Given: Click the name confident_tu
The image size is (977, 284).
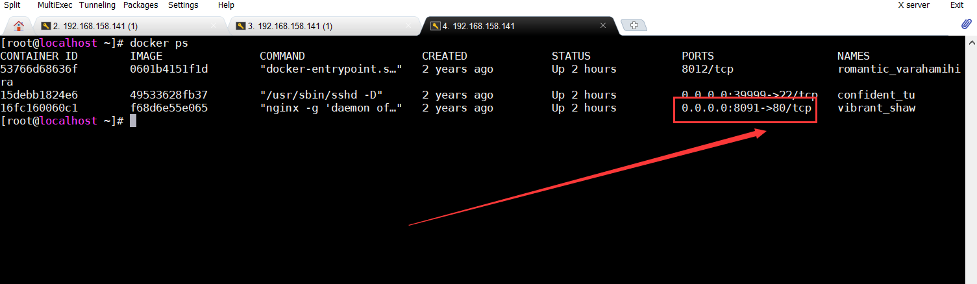Looking at the screenshot, I should (x=876, y=95).
